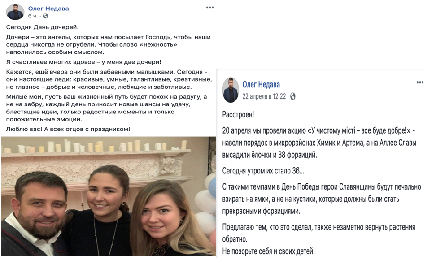Click the globe privacy icon beside 22 апреля в 12:22
The width and height of the screenshot is (436, 260).
[292, 97]
